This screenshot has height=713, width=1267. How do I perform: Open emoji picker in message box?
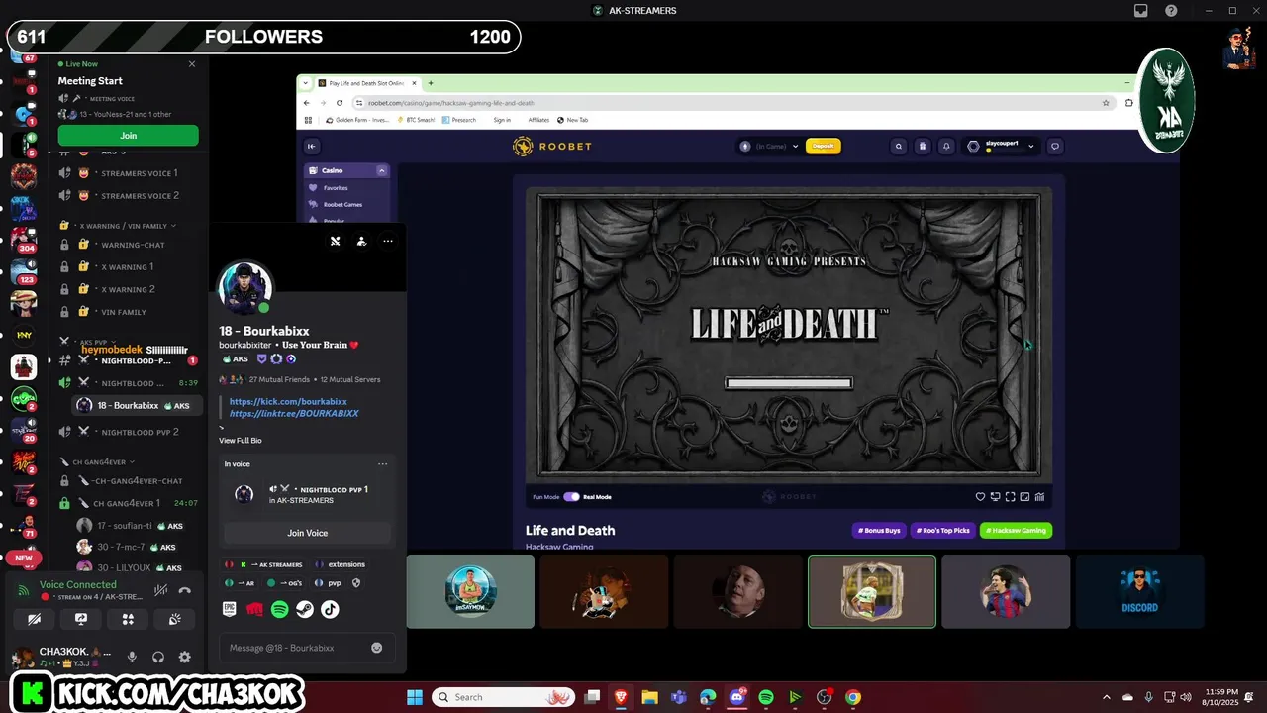pos(376,648)
